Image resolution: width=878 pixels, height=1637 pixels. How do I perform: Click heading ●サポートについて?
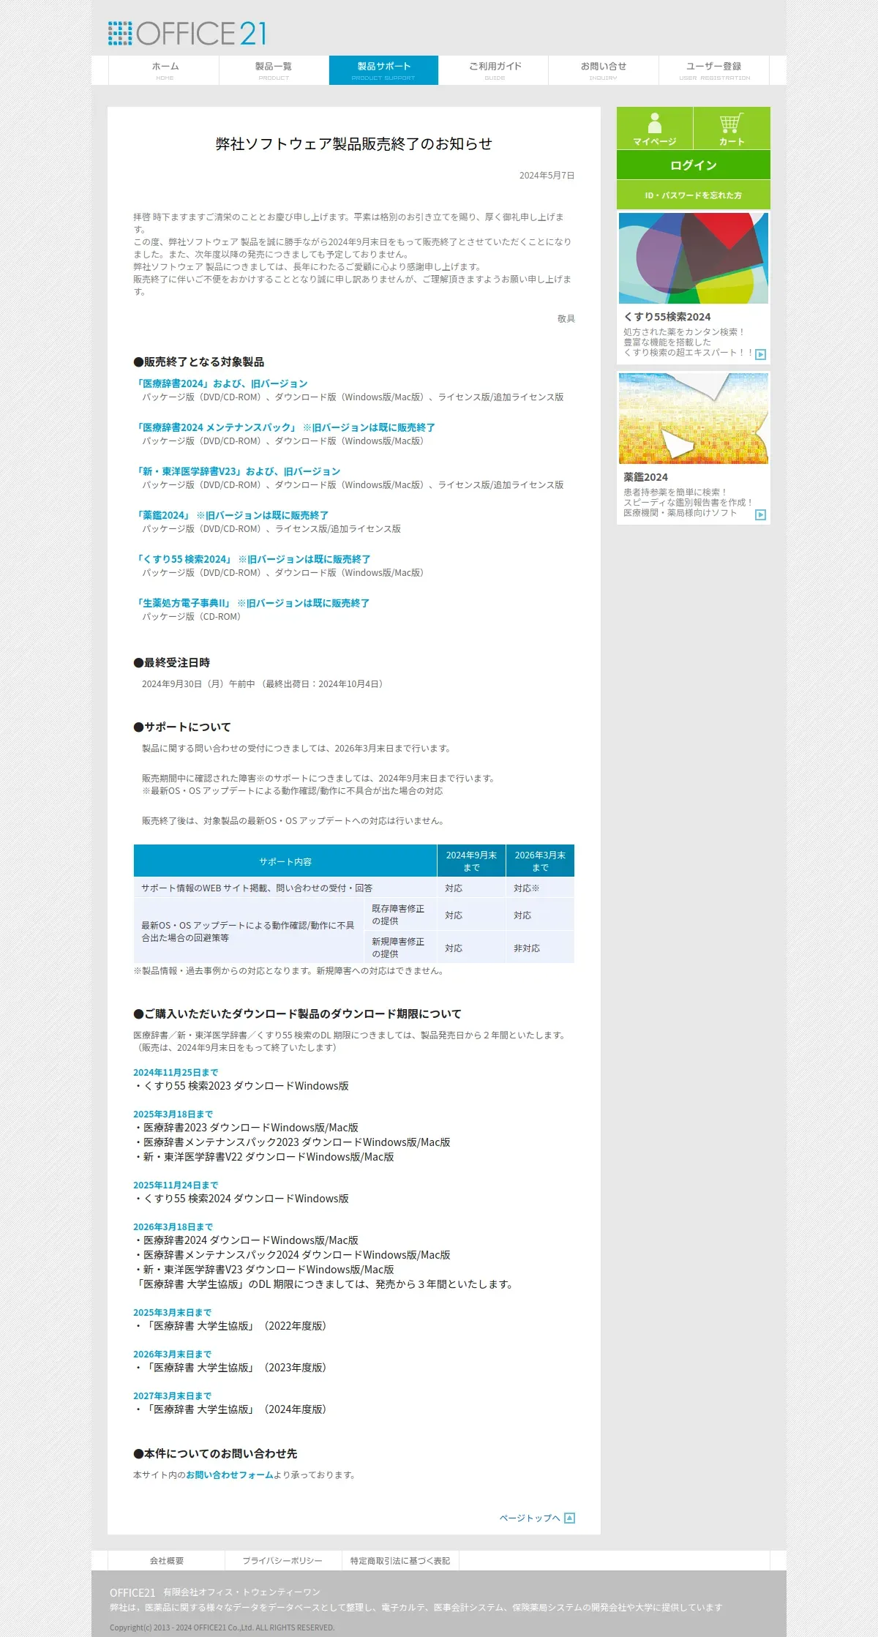coord(181,727)
